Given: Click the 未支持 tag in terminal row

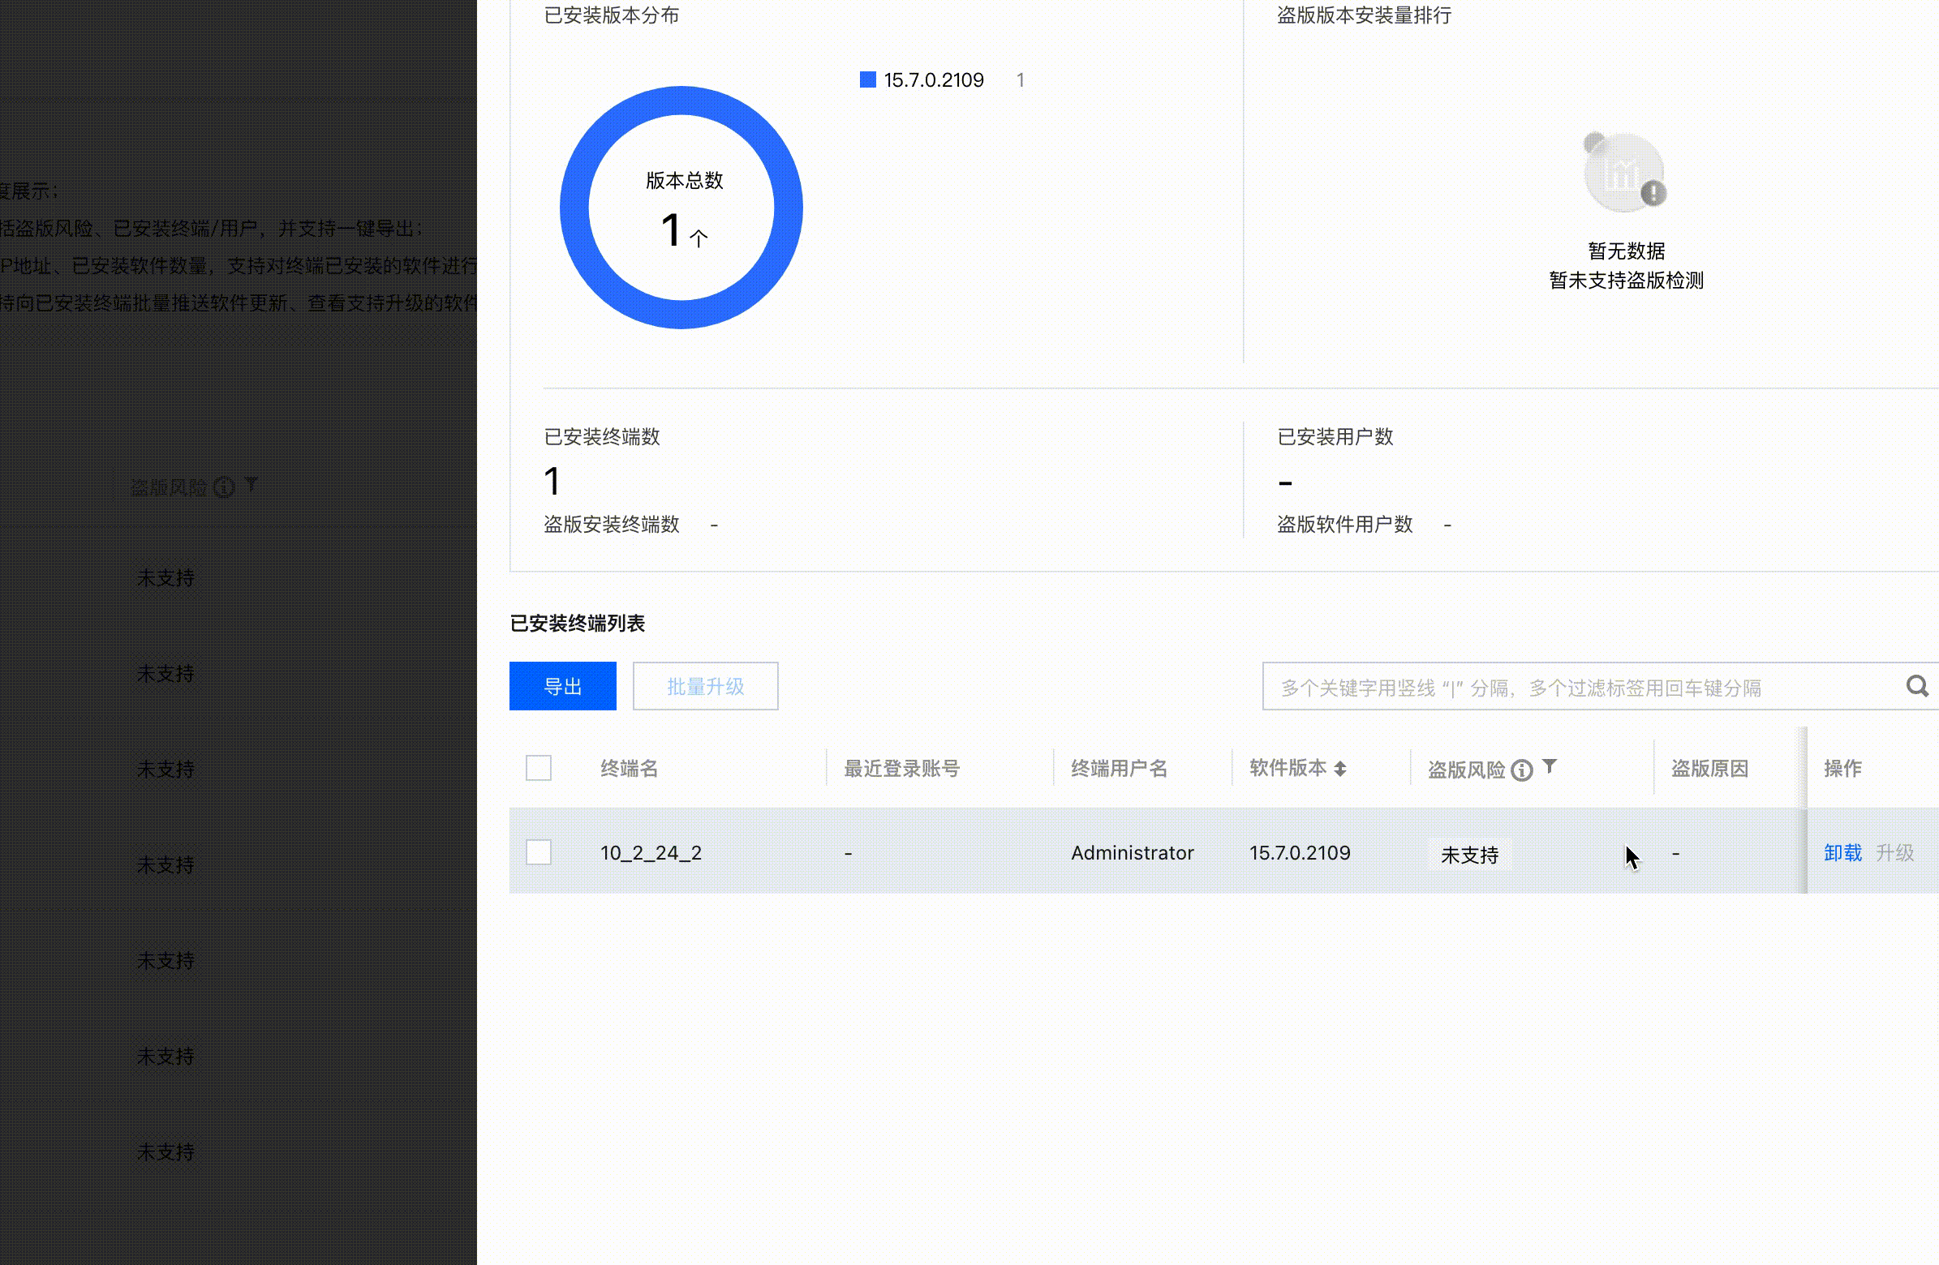Looking at the screenshot, I should pyautogui.click(x=1469, y=855).
